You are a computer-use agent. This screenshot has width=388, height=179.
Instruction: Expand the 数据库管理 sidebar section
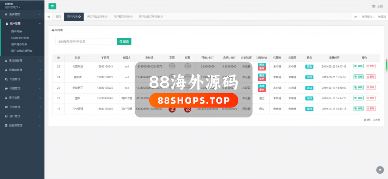click(22, 125)
